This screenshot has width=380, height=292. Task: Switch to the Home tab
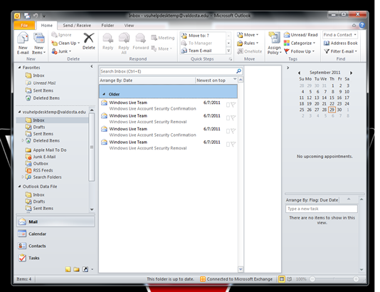46,25
